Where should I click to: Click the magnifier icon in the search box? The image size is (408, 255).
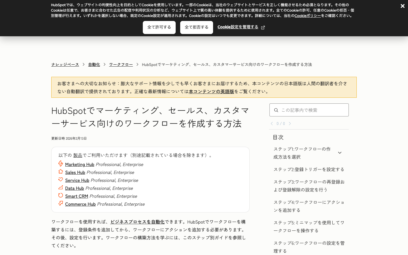pos(276,110)
